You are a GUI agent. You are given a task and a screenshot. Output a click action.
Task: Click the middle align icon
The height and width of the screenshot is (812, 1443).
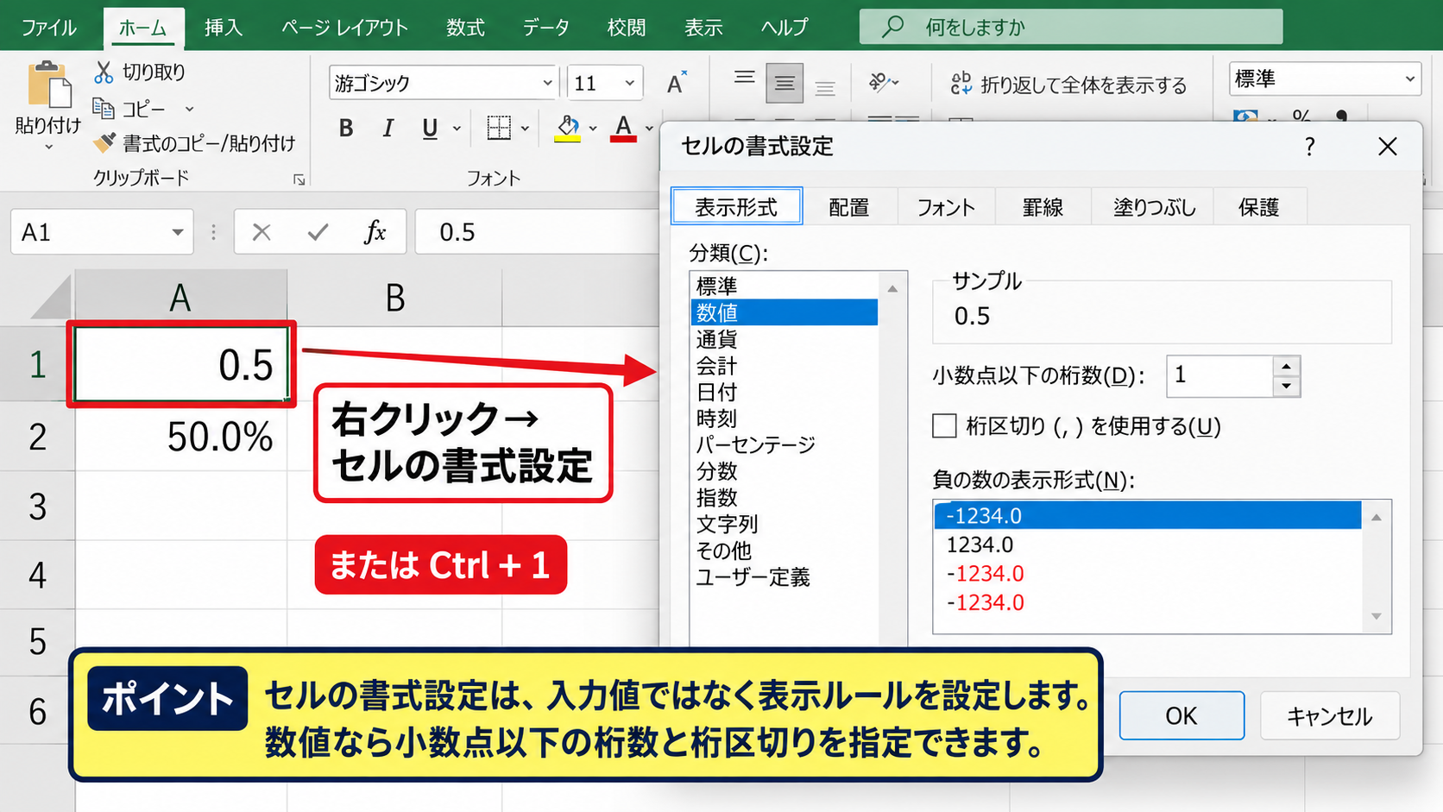[785, 83]
